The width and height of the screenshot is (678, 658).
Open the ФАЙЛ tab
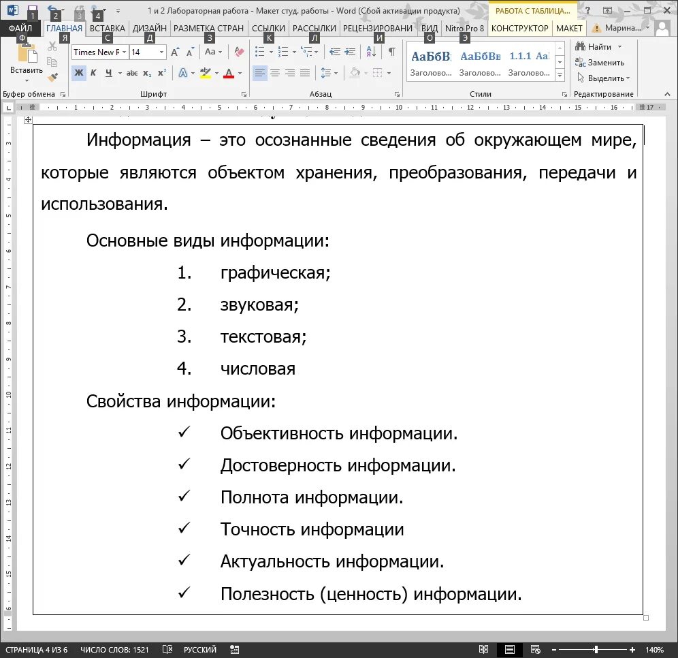click(20, 28)
